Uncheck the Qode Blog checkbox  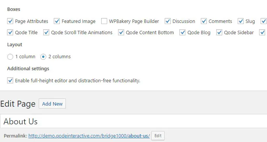182,32
